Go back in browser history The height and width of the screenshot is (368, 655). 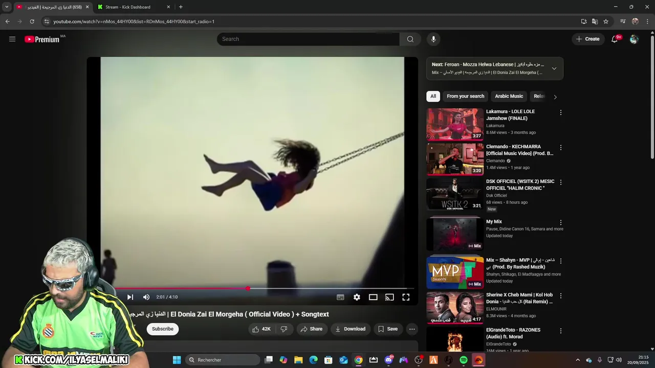(x=7, y=21)
